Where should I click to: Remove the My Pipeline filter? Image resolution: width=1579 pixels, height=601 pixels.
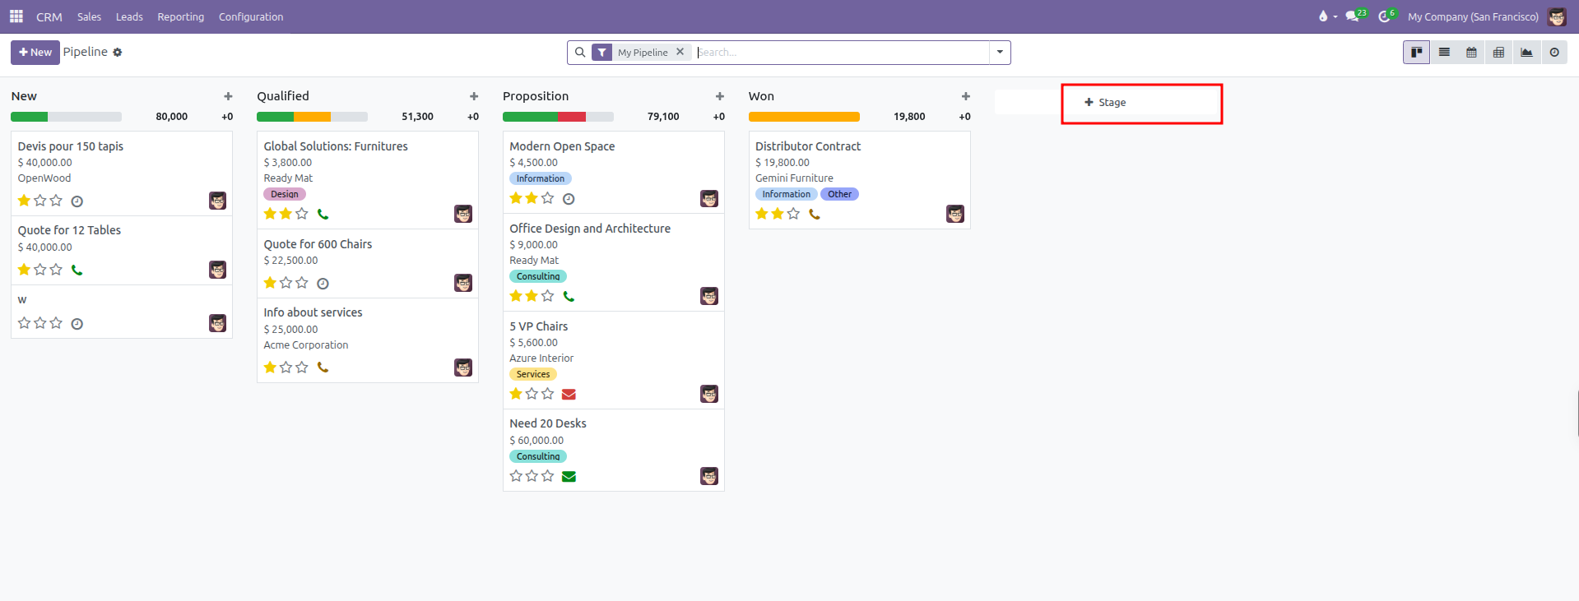pos(680,52)
